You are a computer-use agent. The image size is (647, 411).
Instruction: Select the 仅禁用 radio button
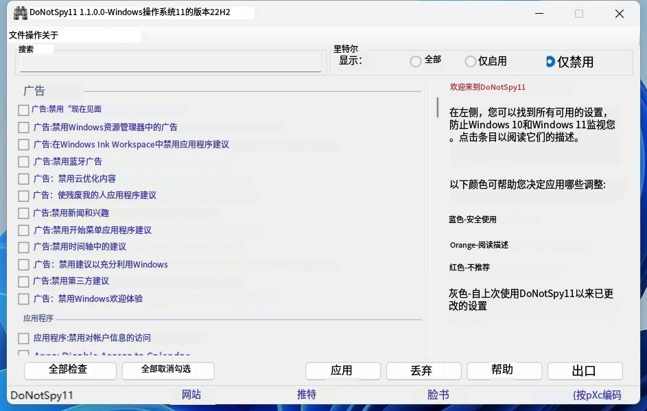click(550, 62)
